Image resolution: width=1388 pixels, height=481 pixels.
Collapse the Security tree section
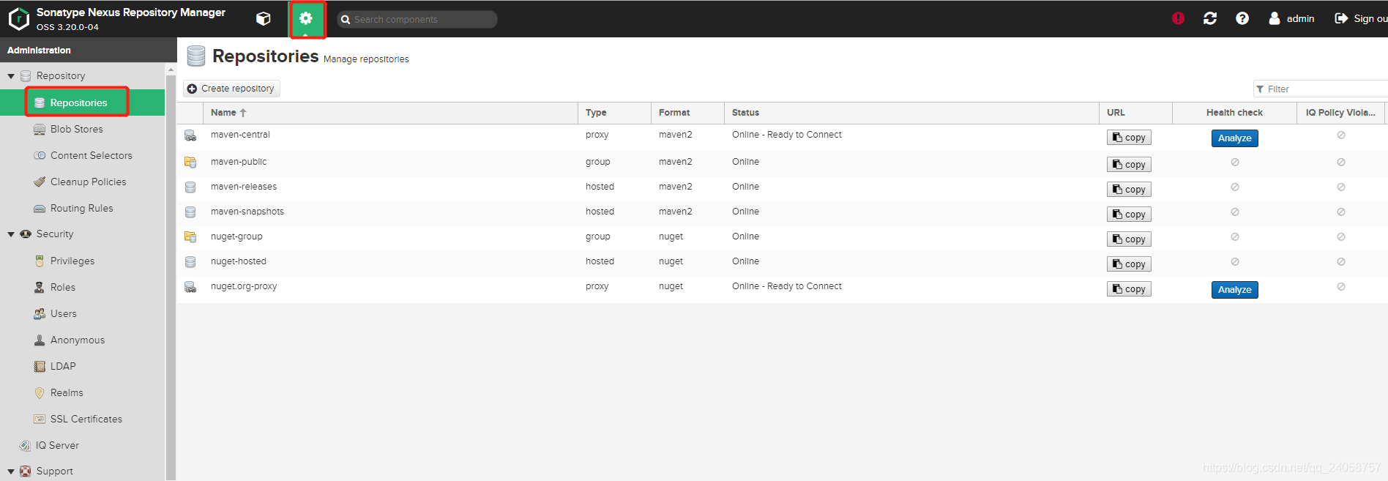tap(11, 234)
